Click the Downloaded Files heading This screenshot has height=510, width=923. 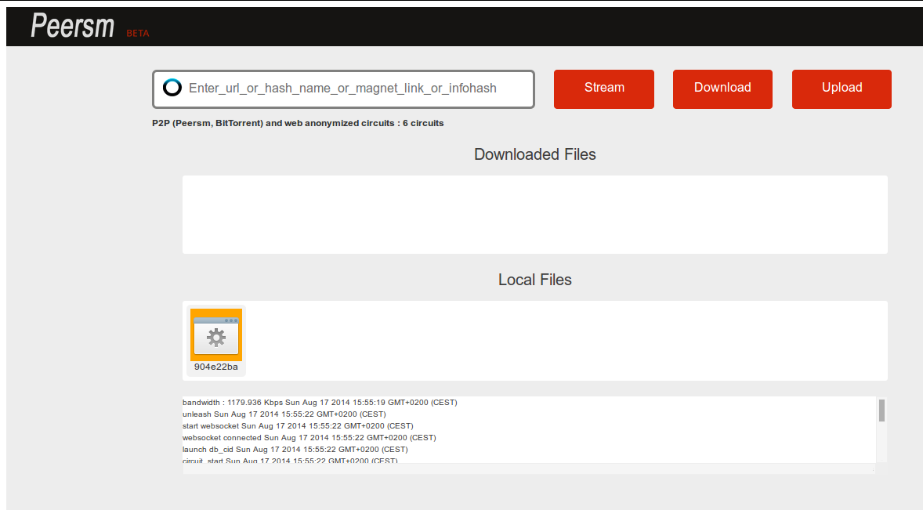click(x=534, y=154)
